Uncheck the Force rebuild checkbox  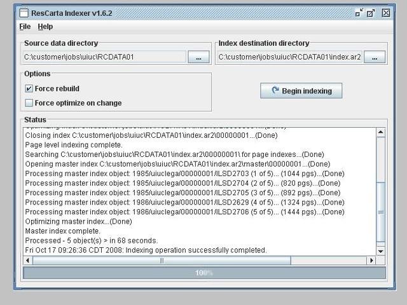pyautogui.click(x=29, y=89)
